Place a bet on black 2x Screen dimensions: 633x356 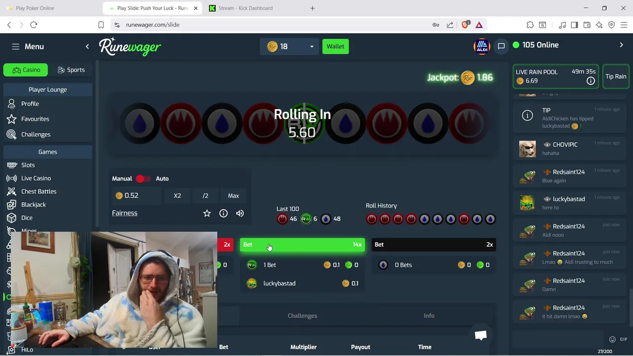point(434,245)
